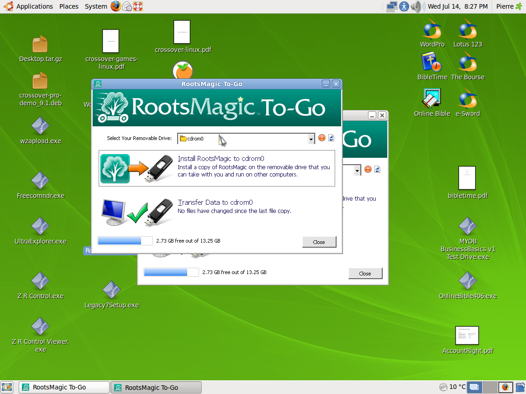Screen dimensions: 526x394
Task: Click the weather 10 °C applet
Action: pos(452,387)
